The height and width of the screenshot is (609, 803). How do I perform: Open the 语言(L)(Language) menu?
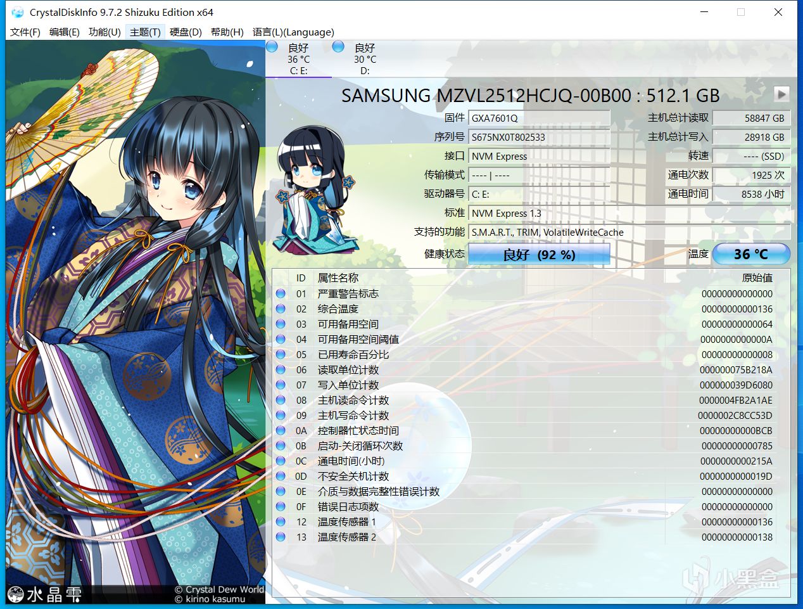pos(293,32)
